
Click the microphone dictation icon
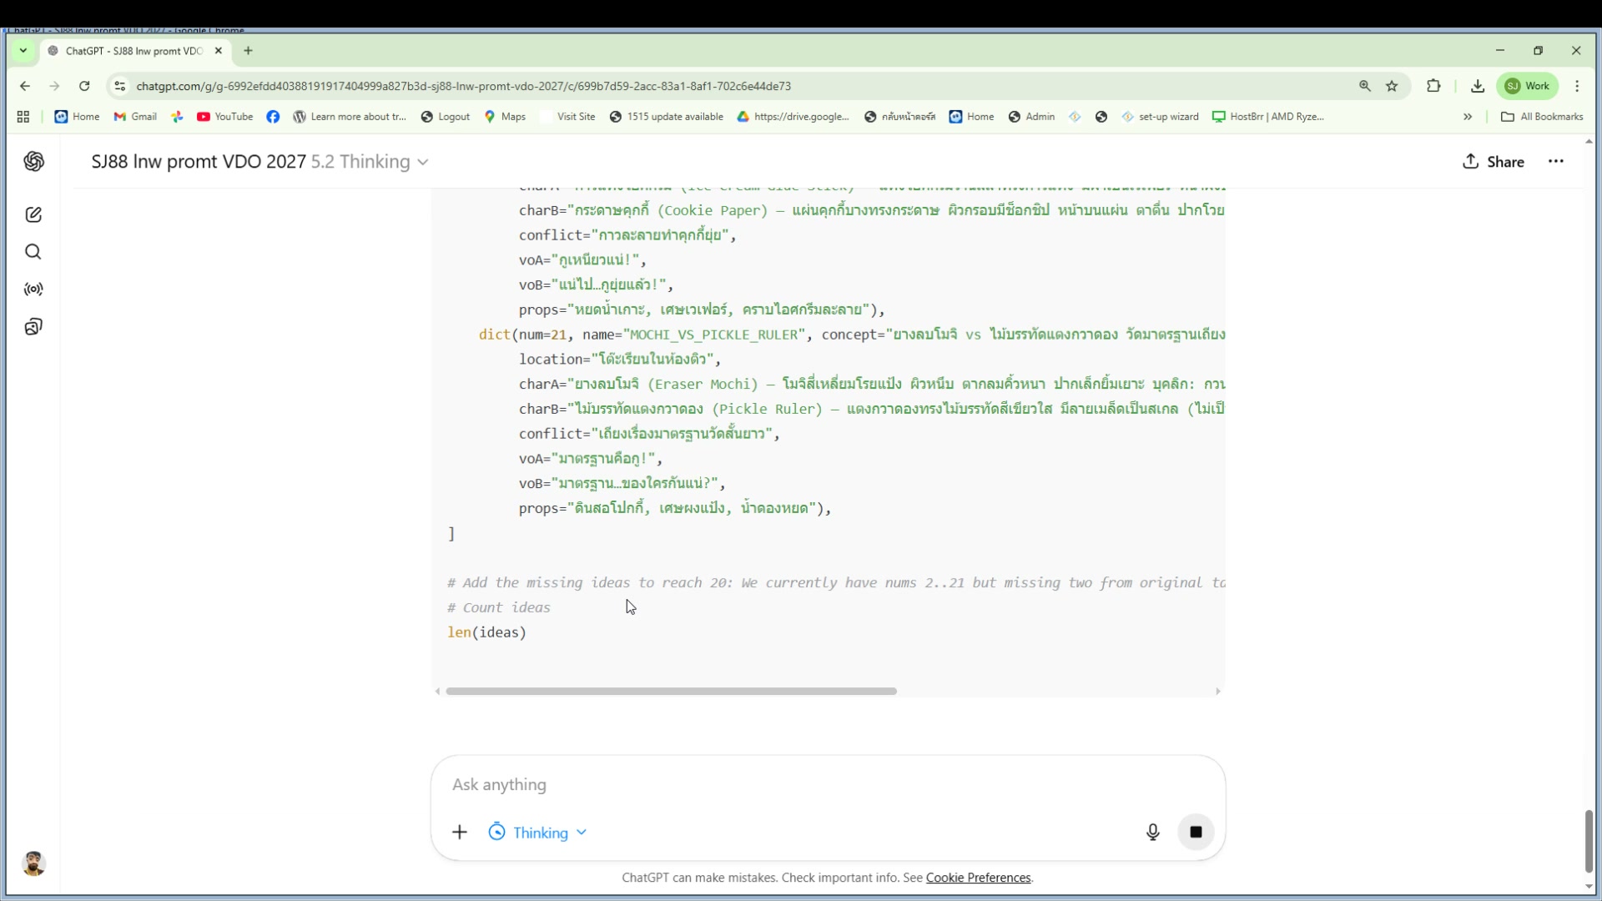1152,832
